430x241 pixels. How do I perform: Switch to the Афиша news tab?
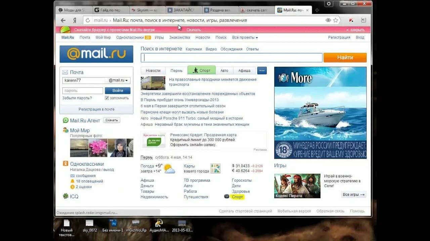pyautogui.click(x=244, y=71)
